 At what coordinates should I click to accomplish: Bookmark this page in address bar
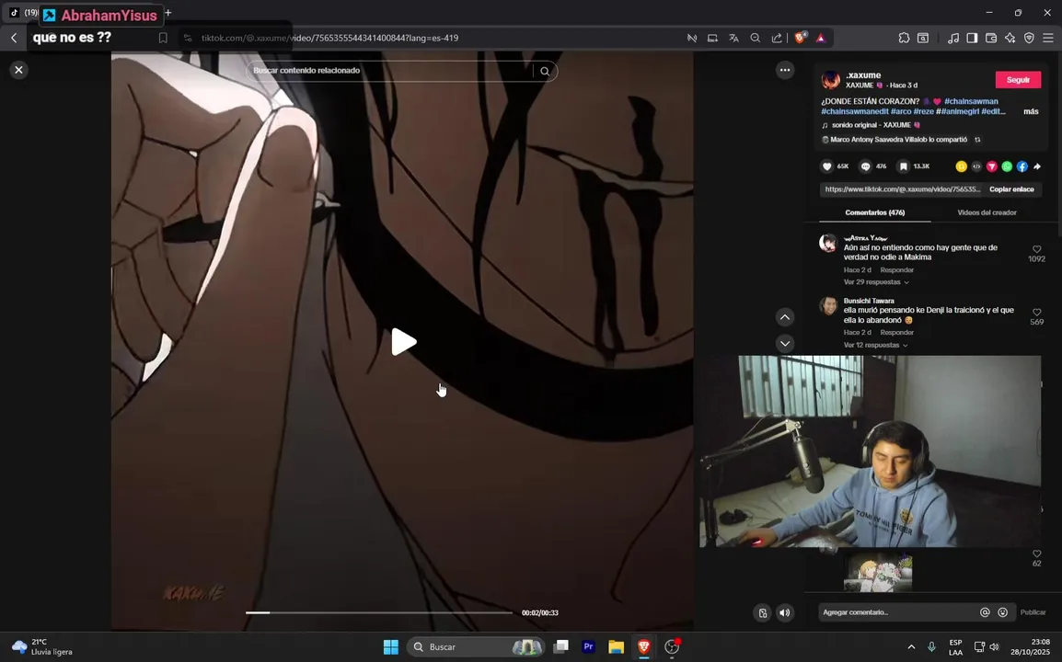(x=163, y=38)
